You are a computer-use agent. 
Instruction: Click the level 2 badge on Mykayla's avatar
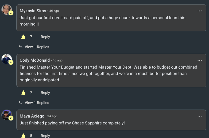[11, 13]
